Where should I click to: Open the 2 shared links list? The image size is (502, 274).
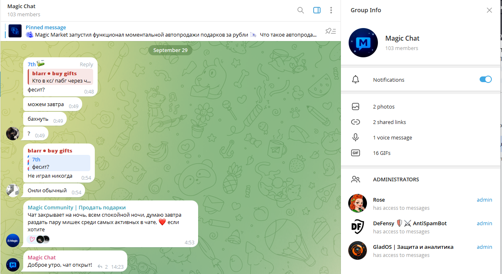click(389, 122)
